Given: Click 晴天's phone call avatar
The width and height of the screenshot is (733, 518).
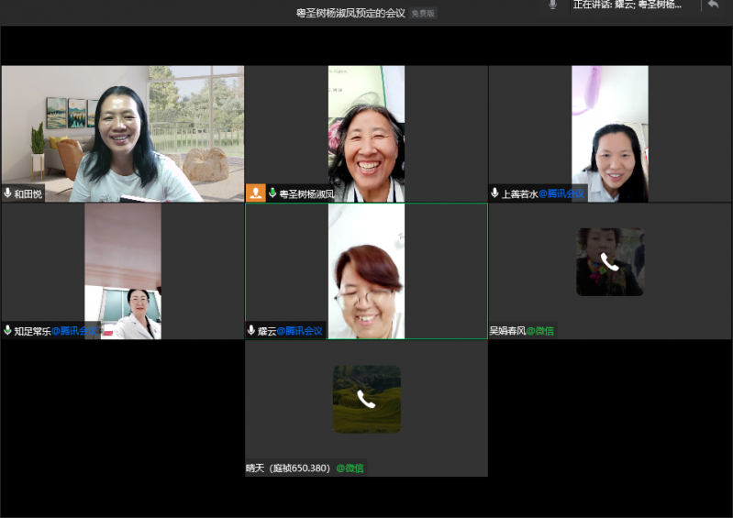Looking at the screenshot, I should (366, 399).
